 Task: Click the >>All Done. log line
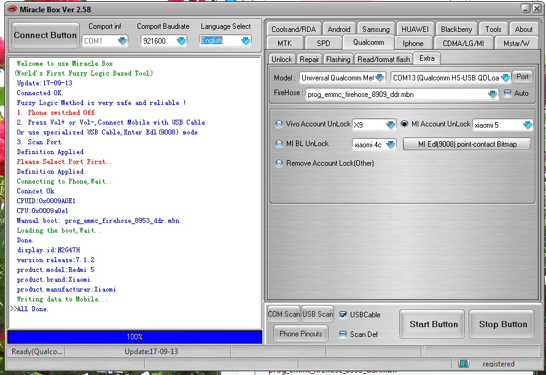click(x=29, y=309)
